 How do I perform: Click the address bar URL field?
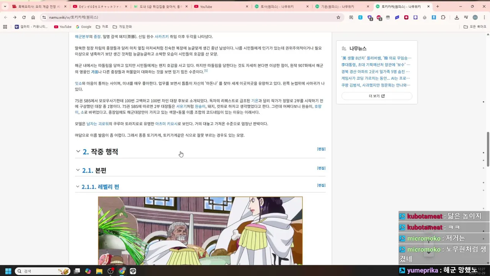click(191, 17)
